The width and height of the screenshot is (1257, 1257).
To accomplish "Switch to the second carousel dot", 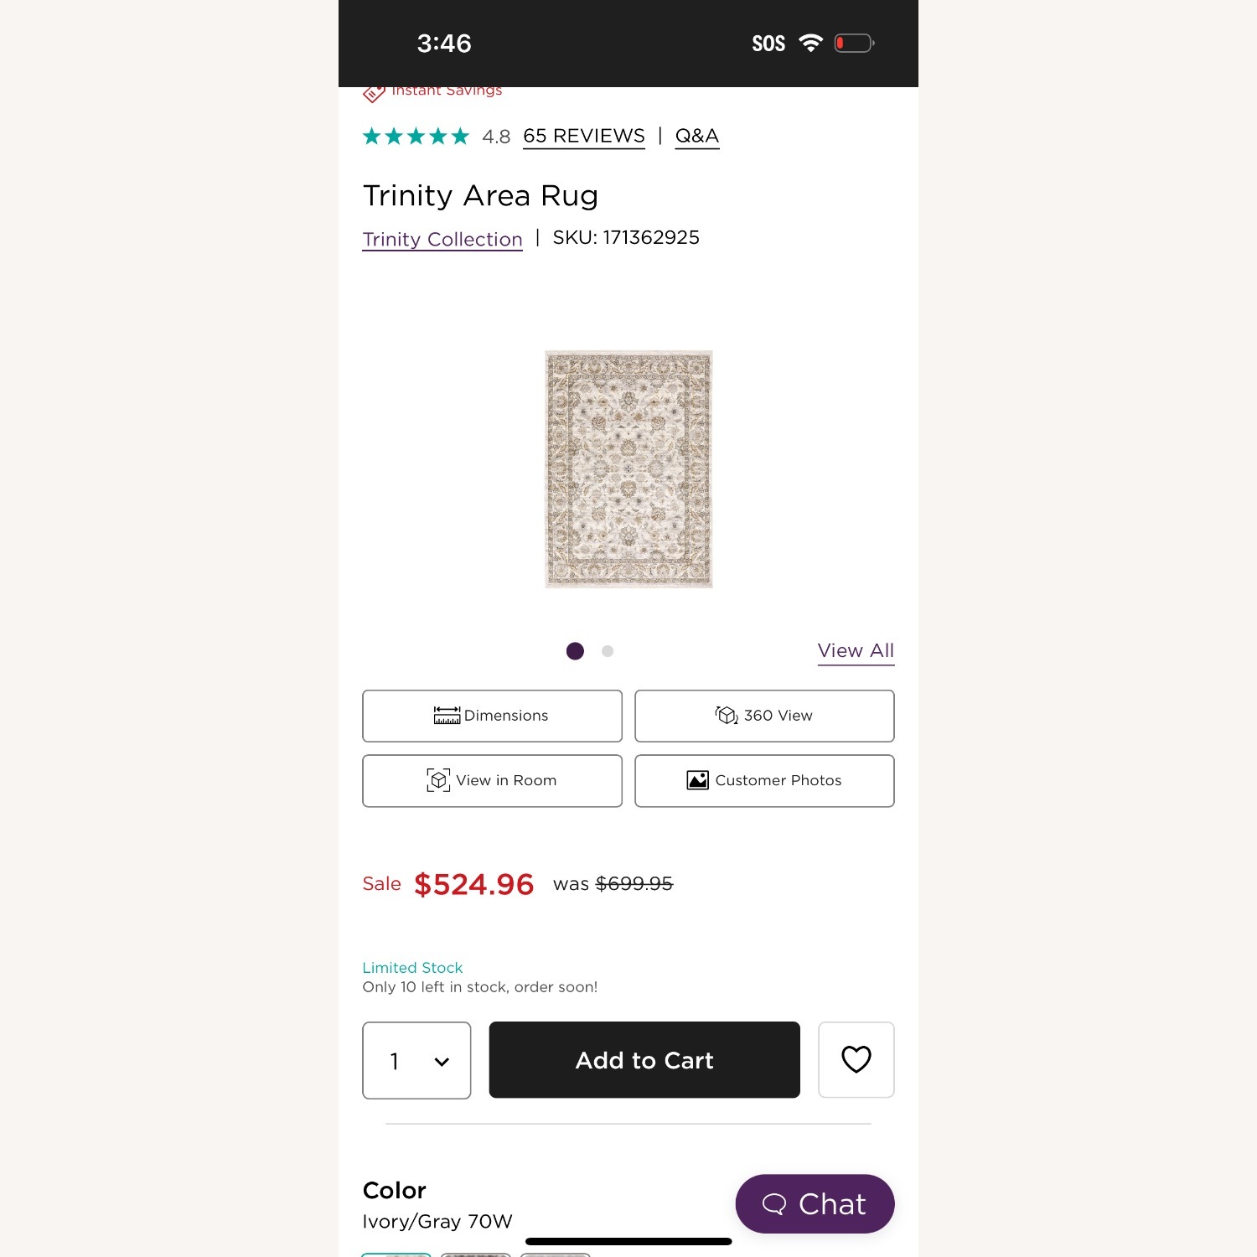I will click(x=608, y=651).
